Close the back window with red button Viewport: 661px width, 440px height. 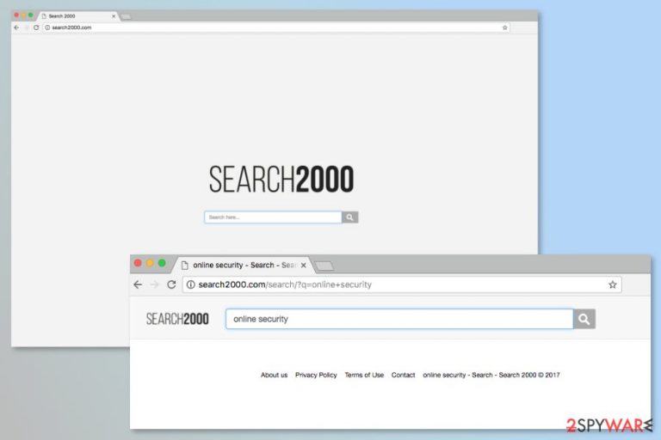coord(16,15)
